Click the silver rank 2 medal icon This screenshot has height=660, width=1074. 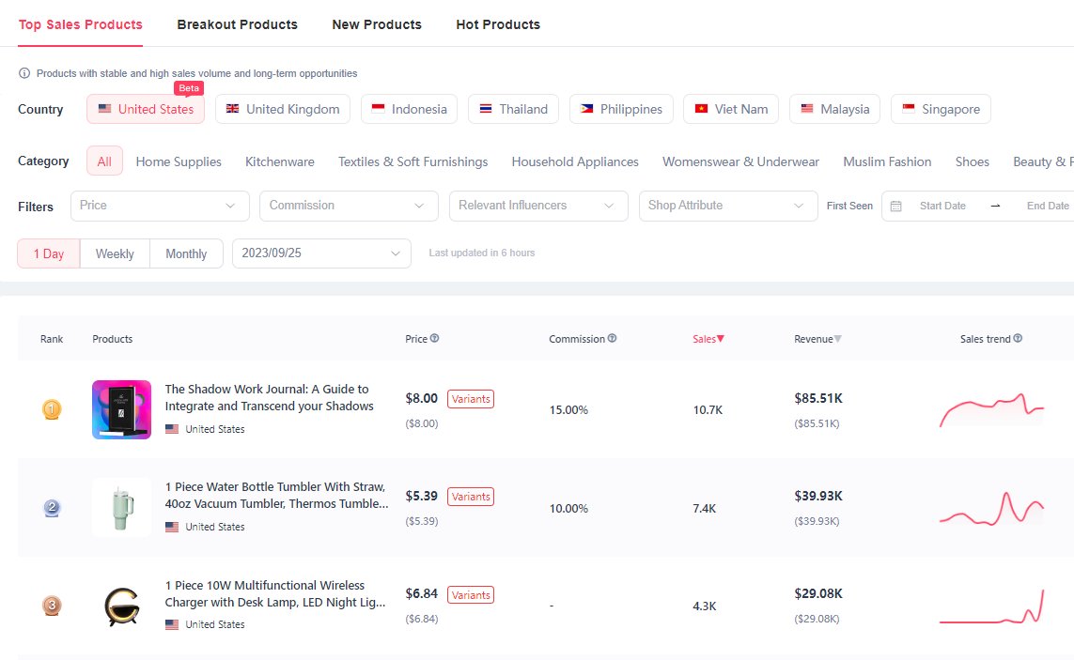[52, 508]
